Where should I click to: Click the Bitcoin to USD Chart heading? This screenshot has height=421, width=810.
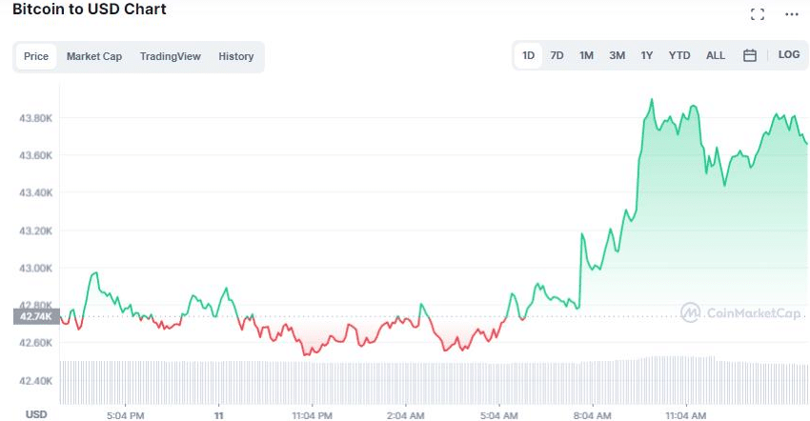[90, 9]
